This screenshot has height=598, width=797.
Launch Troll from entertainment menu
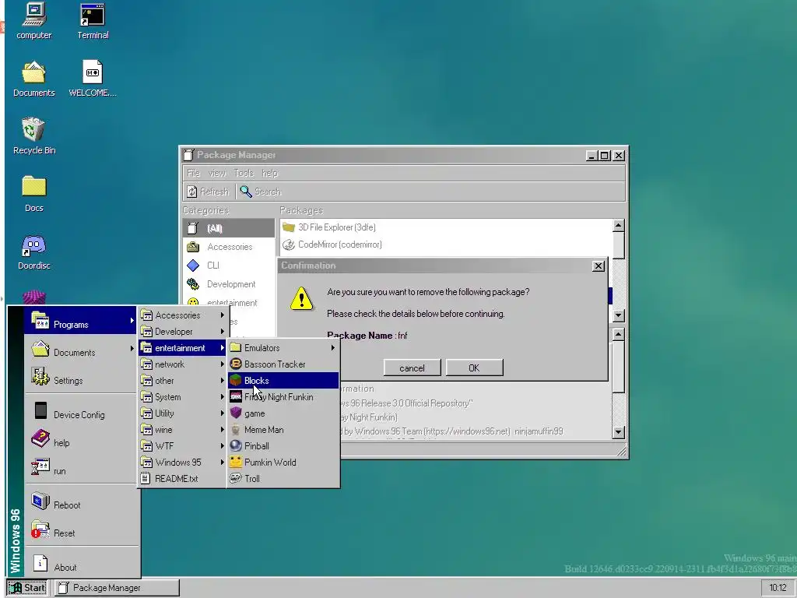(x=283, y=479)
